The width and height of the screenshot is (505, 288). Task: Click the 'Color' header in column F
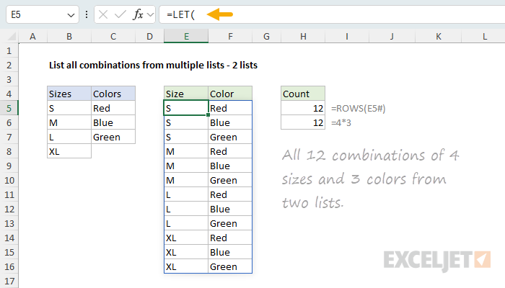(x=230, y=94)
